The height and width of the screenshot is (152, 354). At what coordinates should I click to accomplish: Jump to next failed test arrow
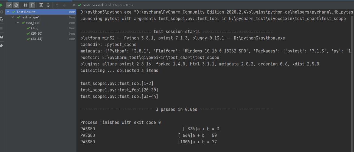tap(64, 5)
